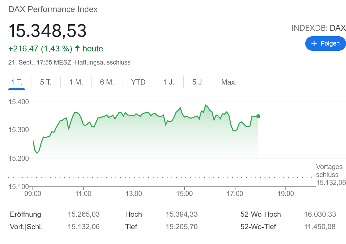The image size is (346, 244).
Task: Click the 15:00 time axis label
Action: pos(184,194)
